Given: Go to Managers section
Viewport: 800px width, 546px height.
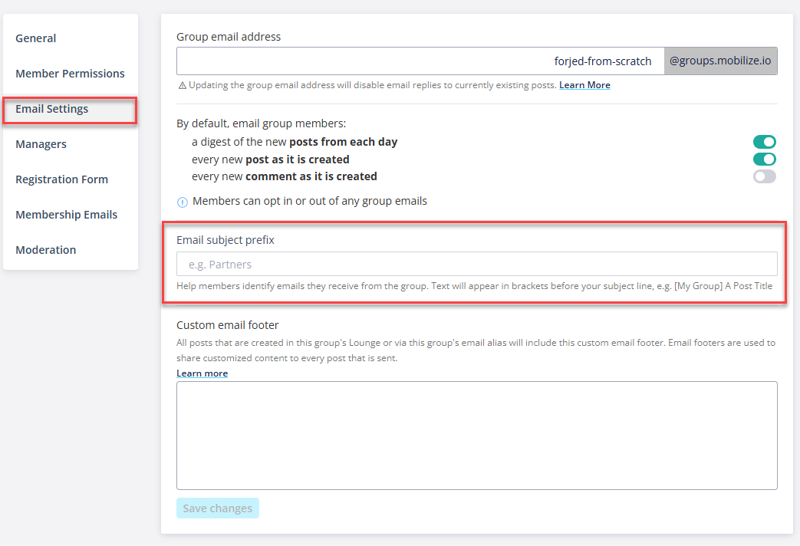Looking at the screenshot, I should 41,144.
